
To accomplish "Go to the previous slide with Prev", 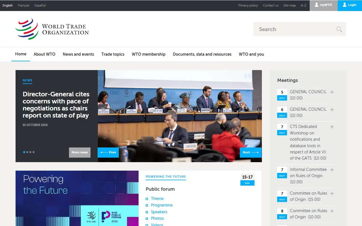I will coord(108,152).
